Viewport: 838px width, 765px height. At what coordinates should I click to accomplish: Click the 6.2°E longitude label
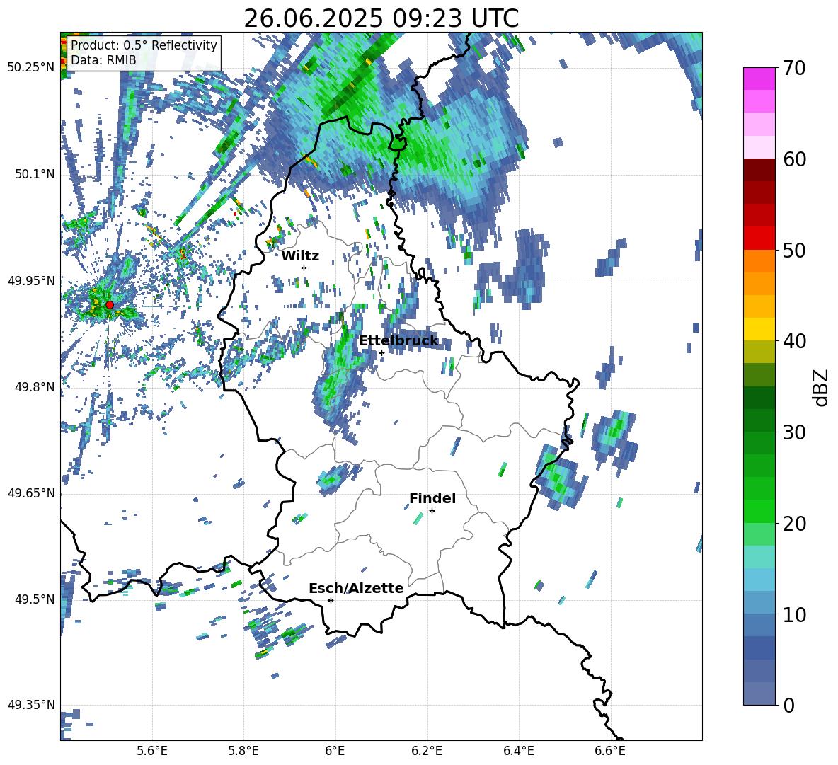(x=427, y=751)
